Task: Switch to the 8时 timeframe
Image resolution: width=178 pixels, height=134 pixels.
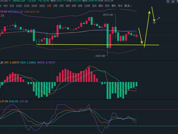Action: pos(80,6)
